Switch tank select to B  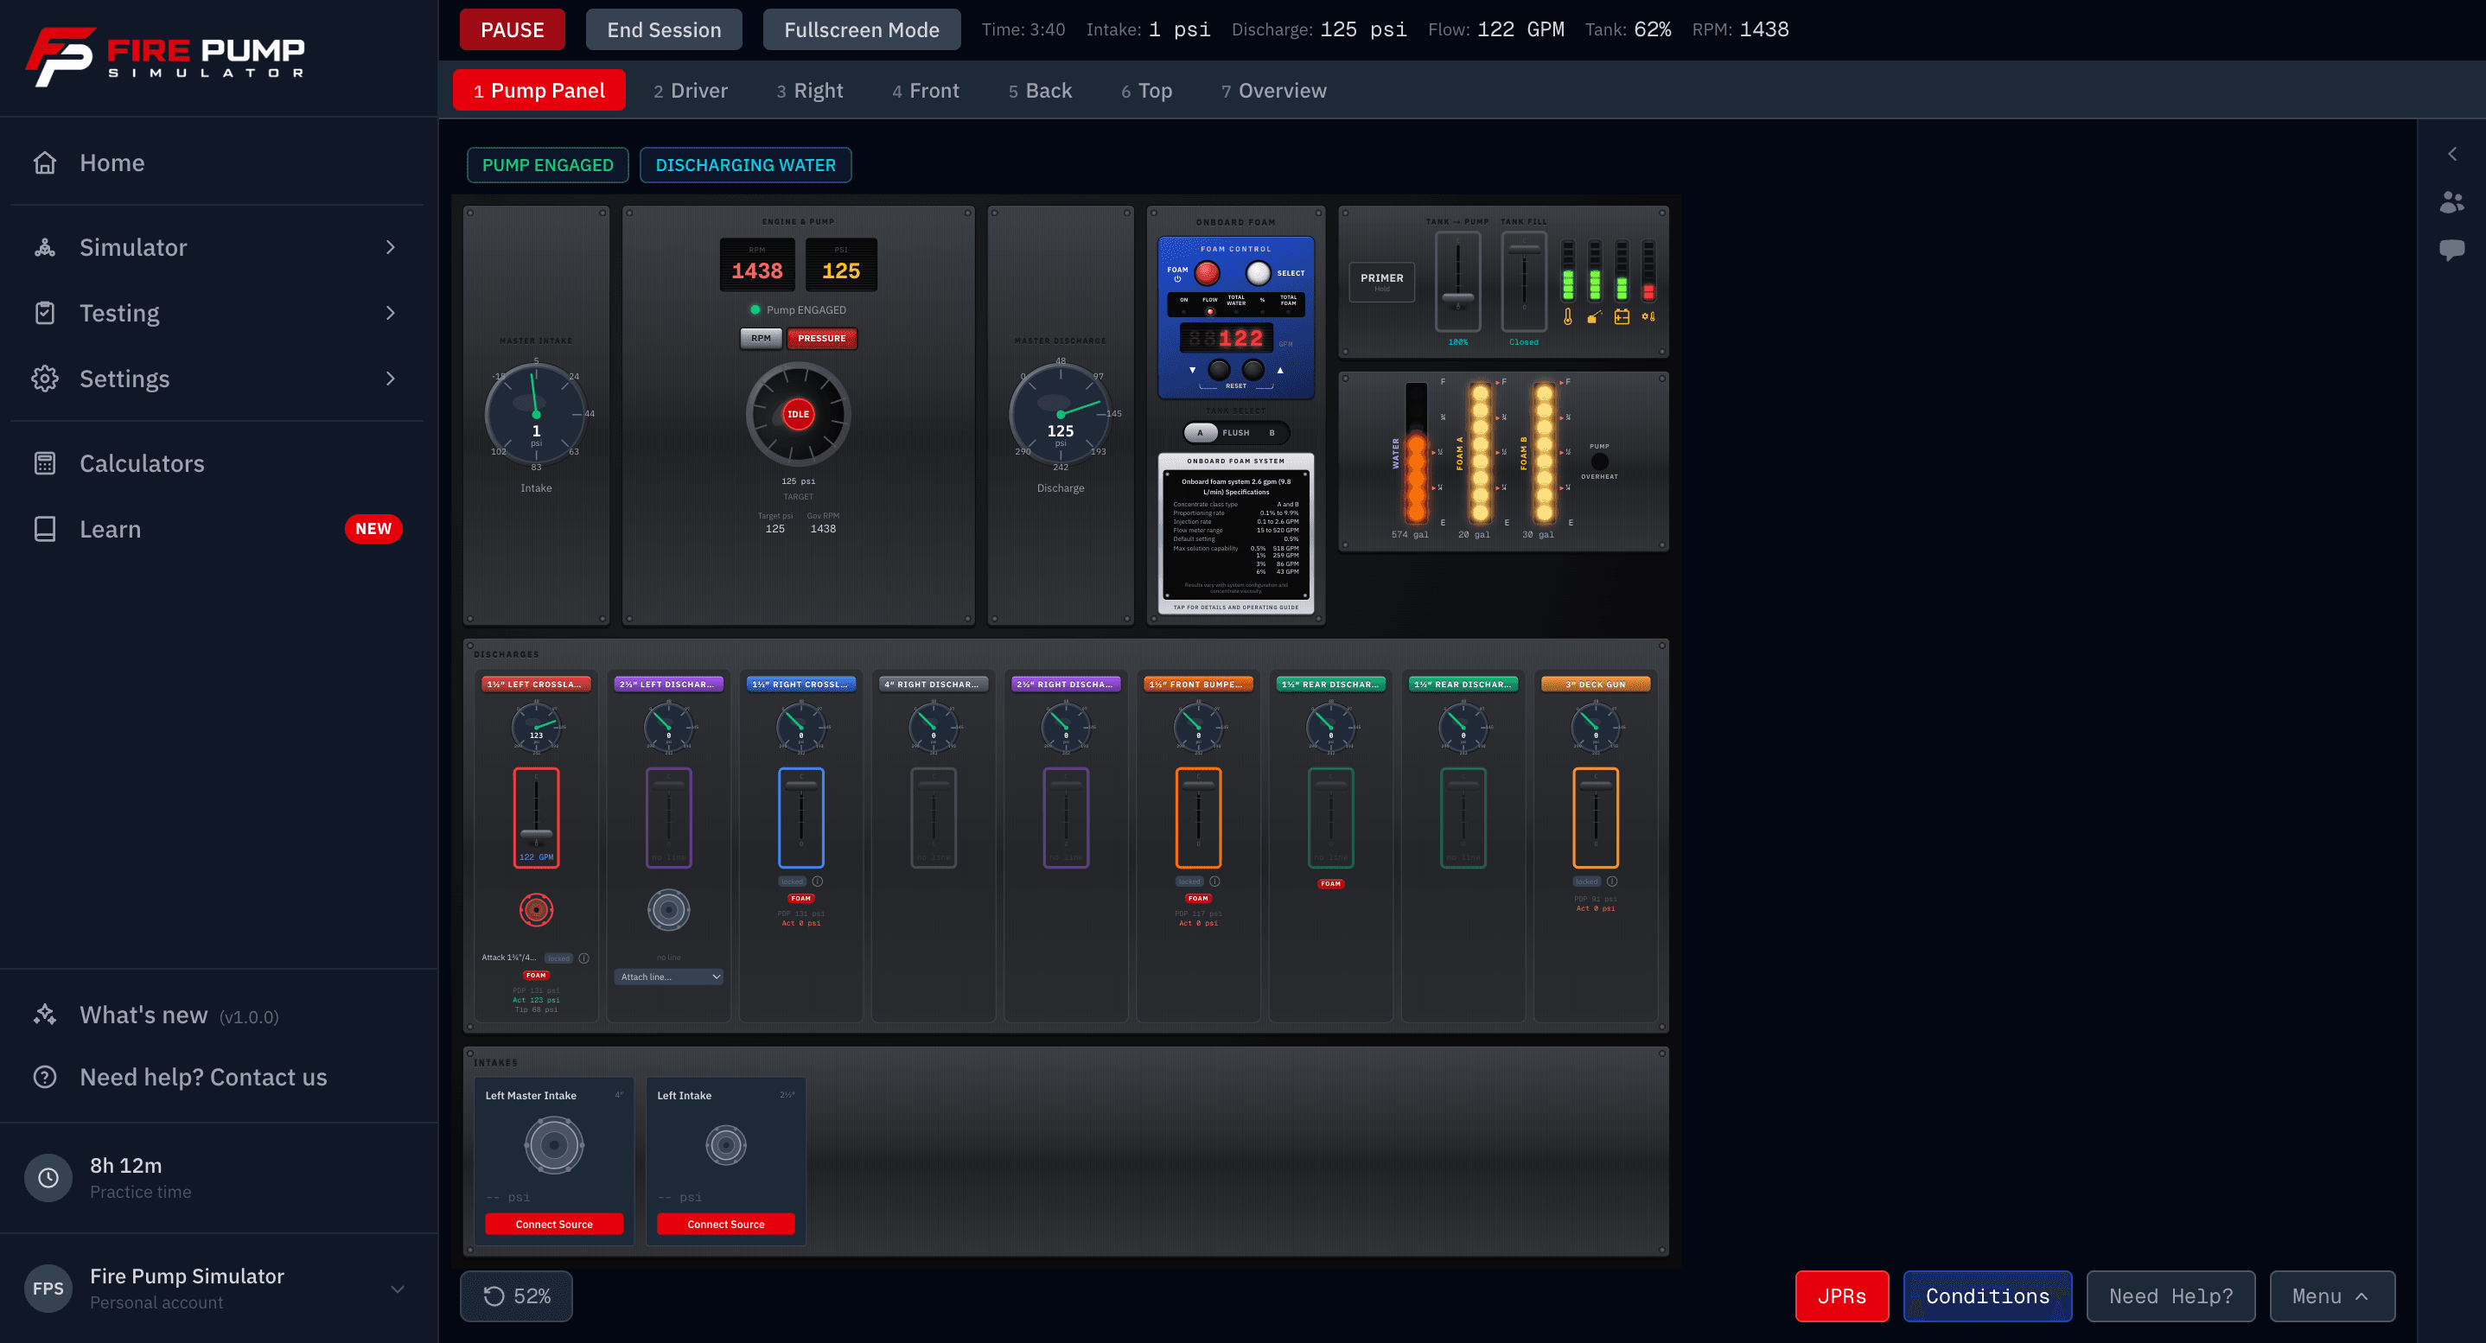[1272, 432]
